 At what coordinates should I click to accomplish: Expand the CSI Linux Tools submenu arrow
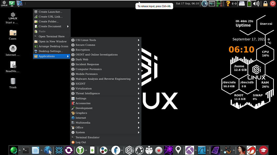[139, 40]
